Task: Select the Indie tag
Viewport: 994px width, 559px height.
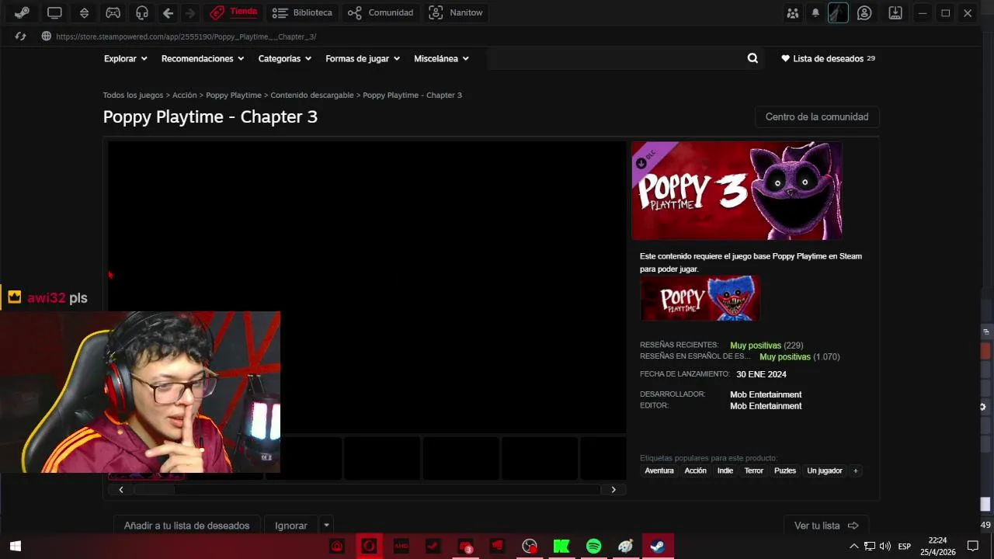Action: coord(725,470)
